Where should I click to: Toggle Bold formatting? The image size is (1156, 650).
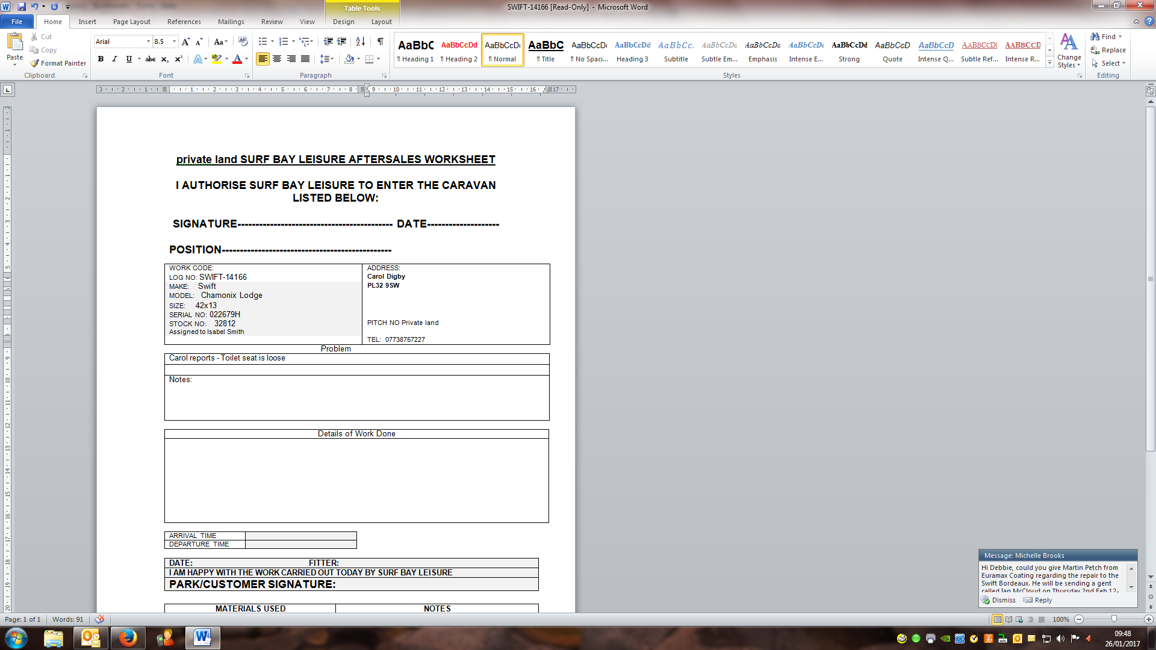tap(101, 59)
